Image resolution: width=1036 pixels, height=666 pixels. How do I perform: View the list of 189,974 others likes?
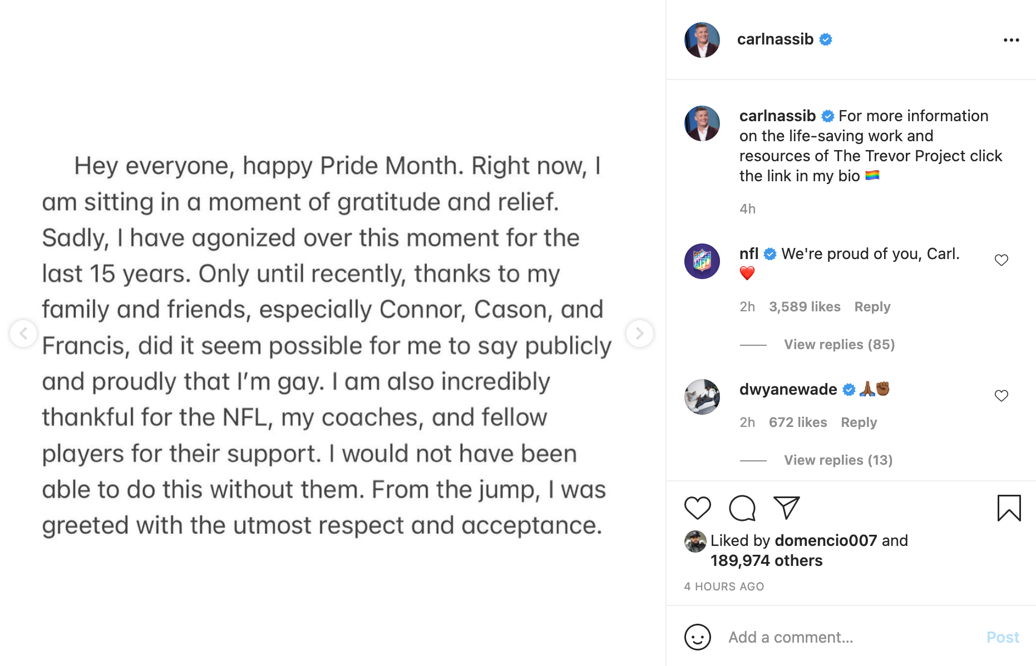766,560
